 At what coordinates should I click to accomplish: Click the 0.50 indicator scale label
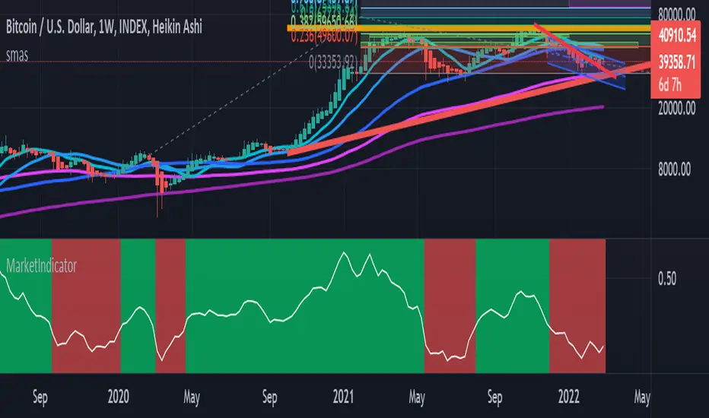pos(667,278)
